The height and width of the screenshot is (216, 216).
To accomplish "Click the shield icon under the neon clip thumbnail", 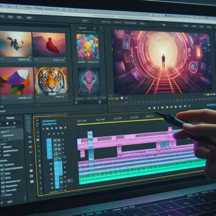I will click(x=76, y=103).
